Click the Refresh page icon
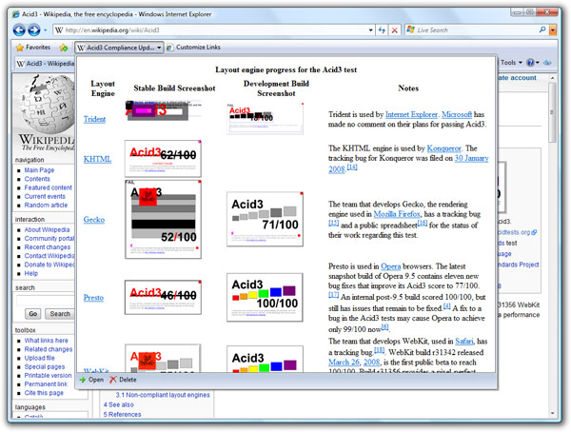The image size is (571, 432). pos(382,30)
